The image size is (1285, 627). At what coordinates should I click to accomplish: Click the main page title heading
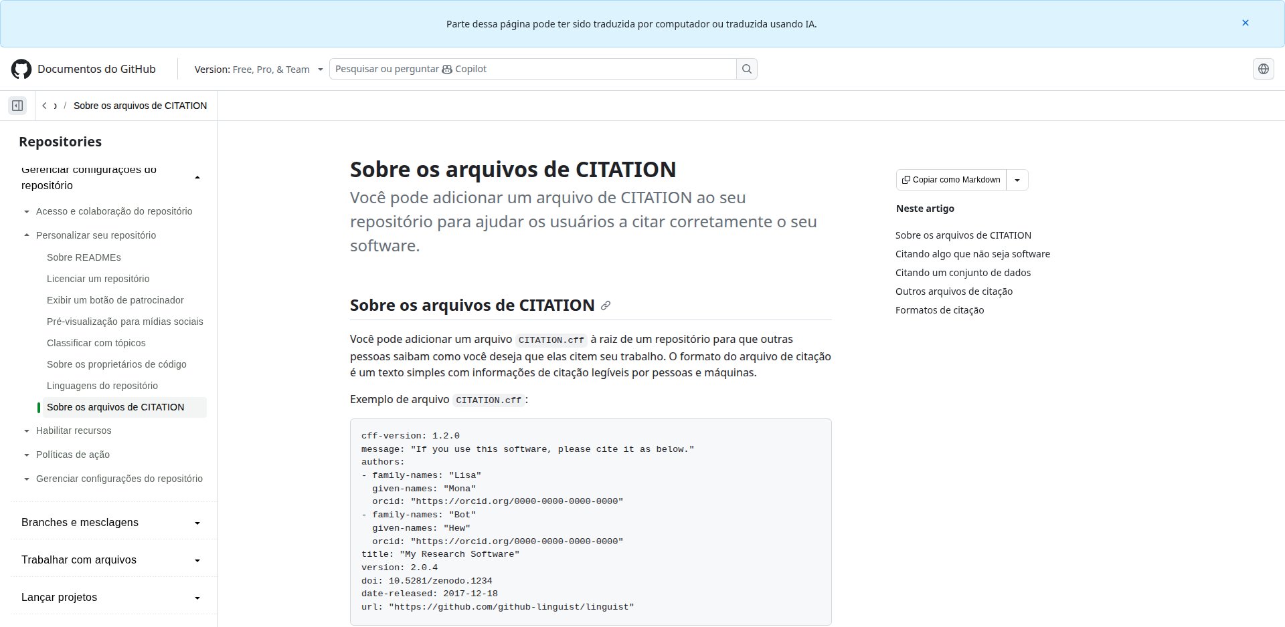(x=513, y=169)
